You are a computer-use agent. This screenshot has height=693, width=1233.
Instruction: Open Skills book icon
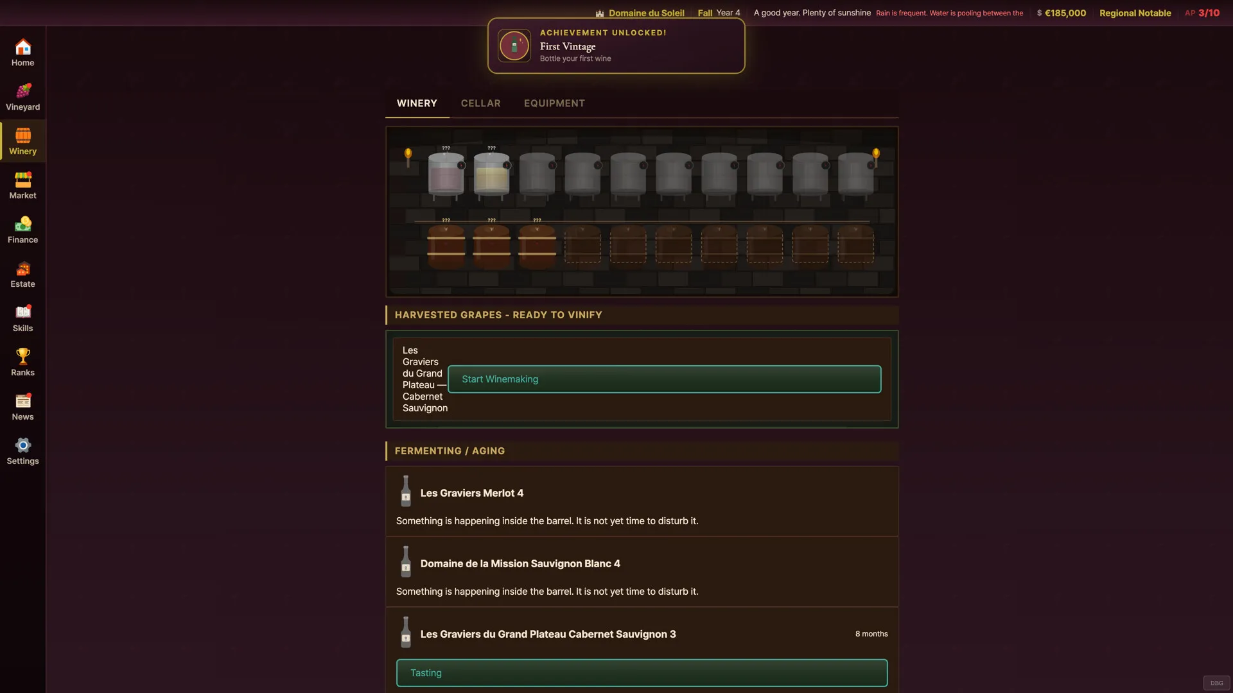pyautogui.click(x=23, y=312)
